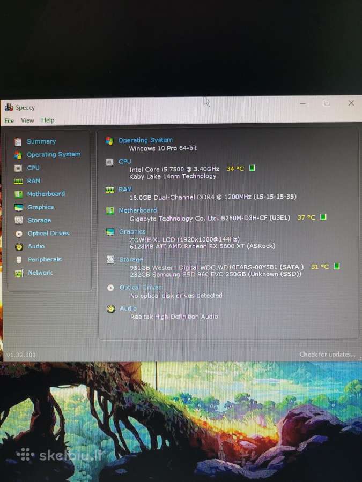The image size is (362, 482).
Task: Click the Storage disk icon in summary pane
Action: click(x=110, y=260)
